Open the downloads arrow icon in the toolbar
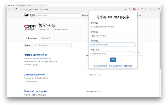 click(155, 9)
